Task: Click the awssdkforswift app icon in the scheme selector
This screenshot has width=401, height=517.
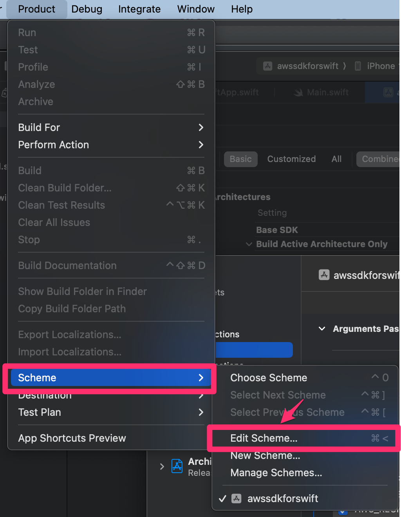Action: click(x=267, y=66)
